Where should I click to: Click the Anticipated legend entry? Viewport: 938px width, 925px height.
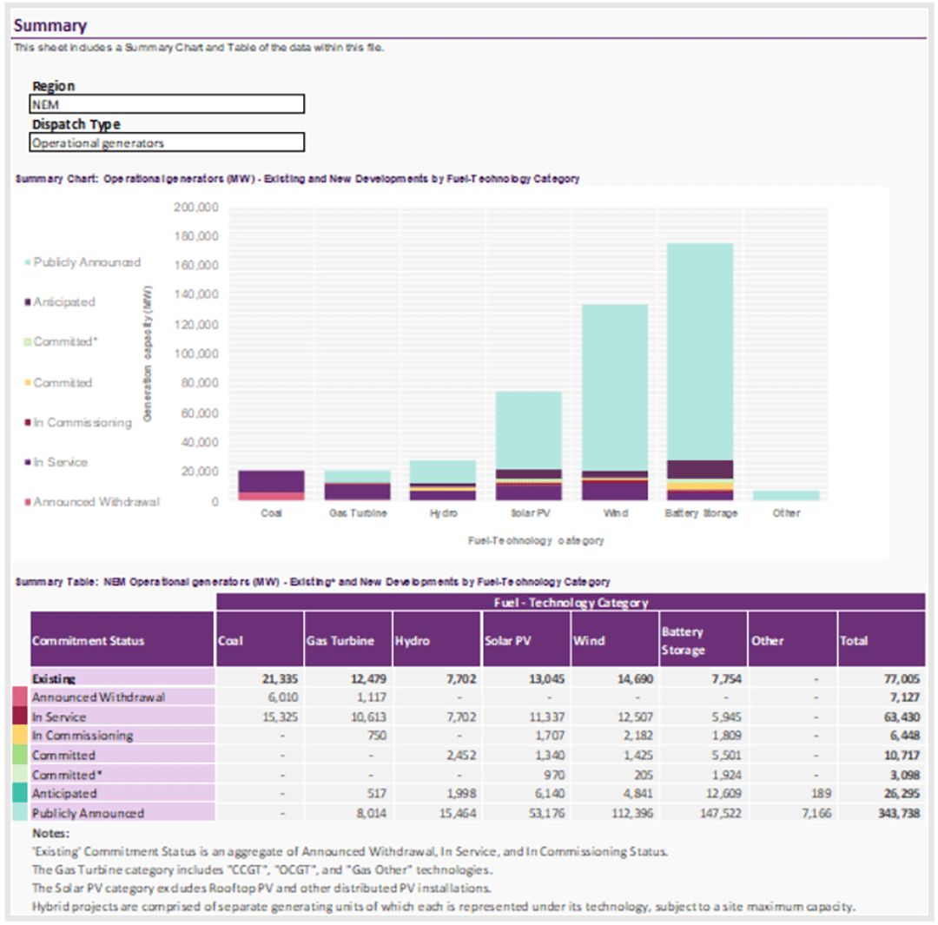(60, 301)
